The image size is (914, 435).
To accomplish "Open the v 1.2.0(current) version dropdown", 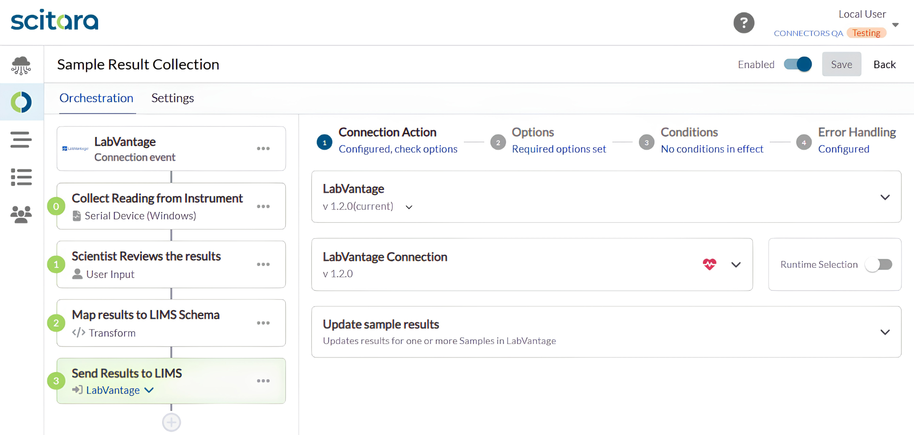I will (409, 207).
